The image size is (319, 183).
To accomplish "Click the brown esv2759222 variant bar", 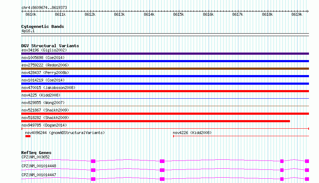I will (x=165, y=69).
